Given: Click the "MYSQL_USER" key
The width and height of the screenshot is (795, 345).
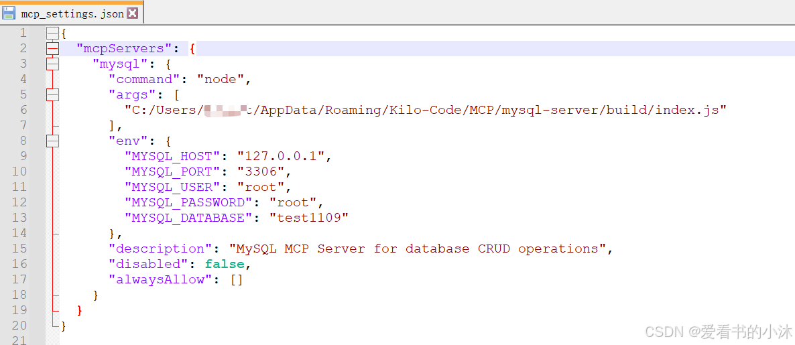Looking at the screenshot, I should coord(172,187).
